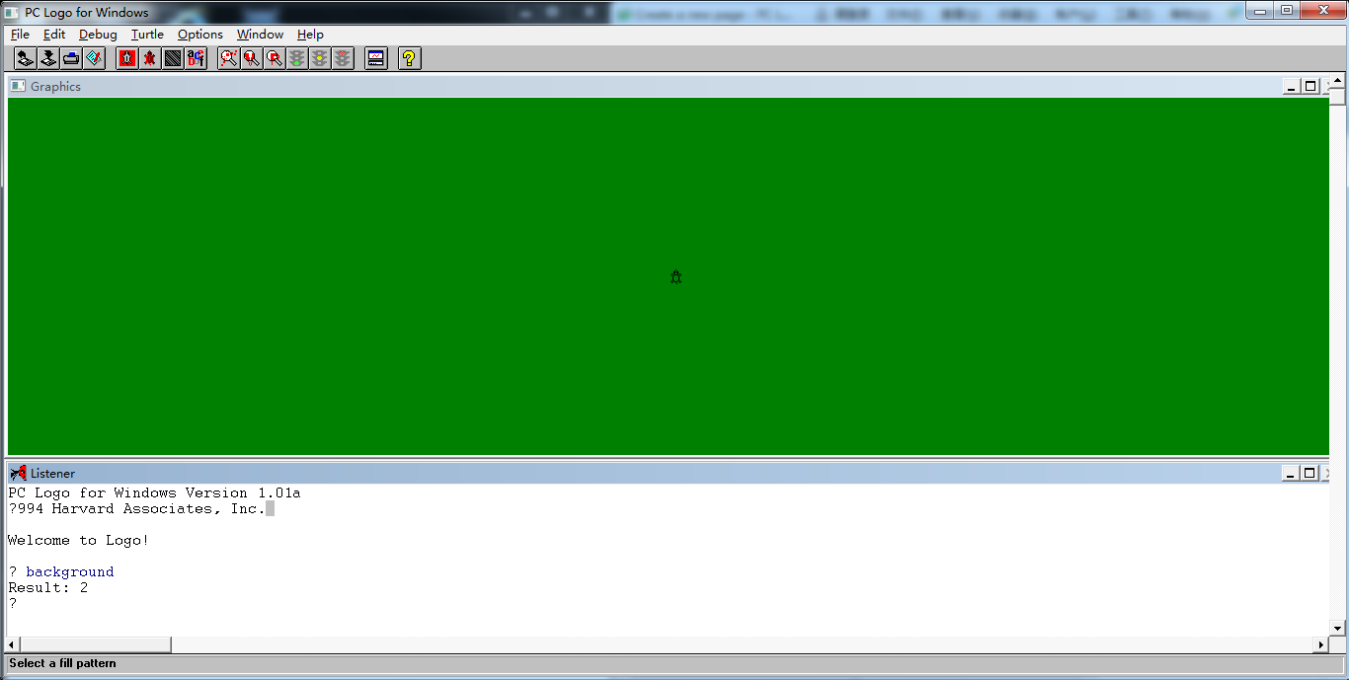Screen dimensions: 1349x680
Task: Click the colorful letters font icon
Action: (x=196, y=58)
